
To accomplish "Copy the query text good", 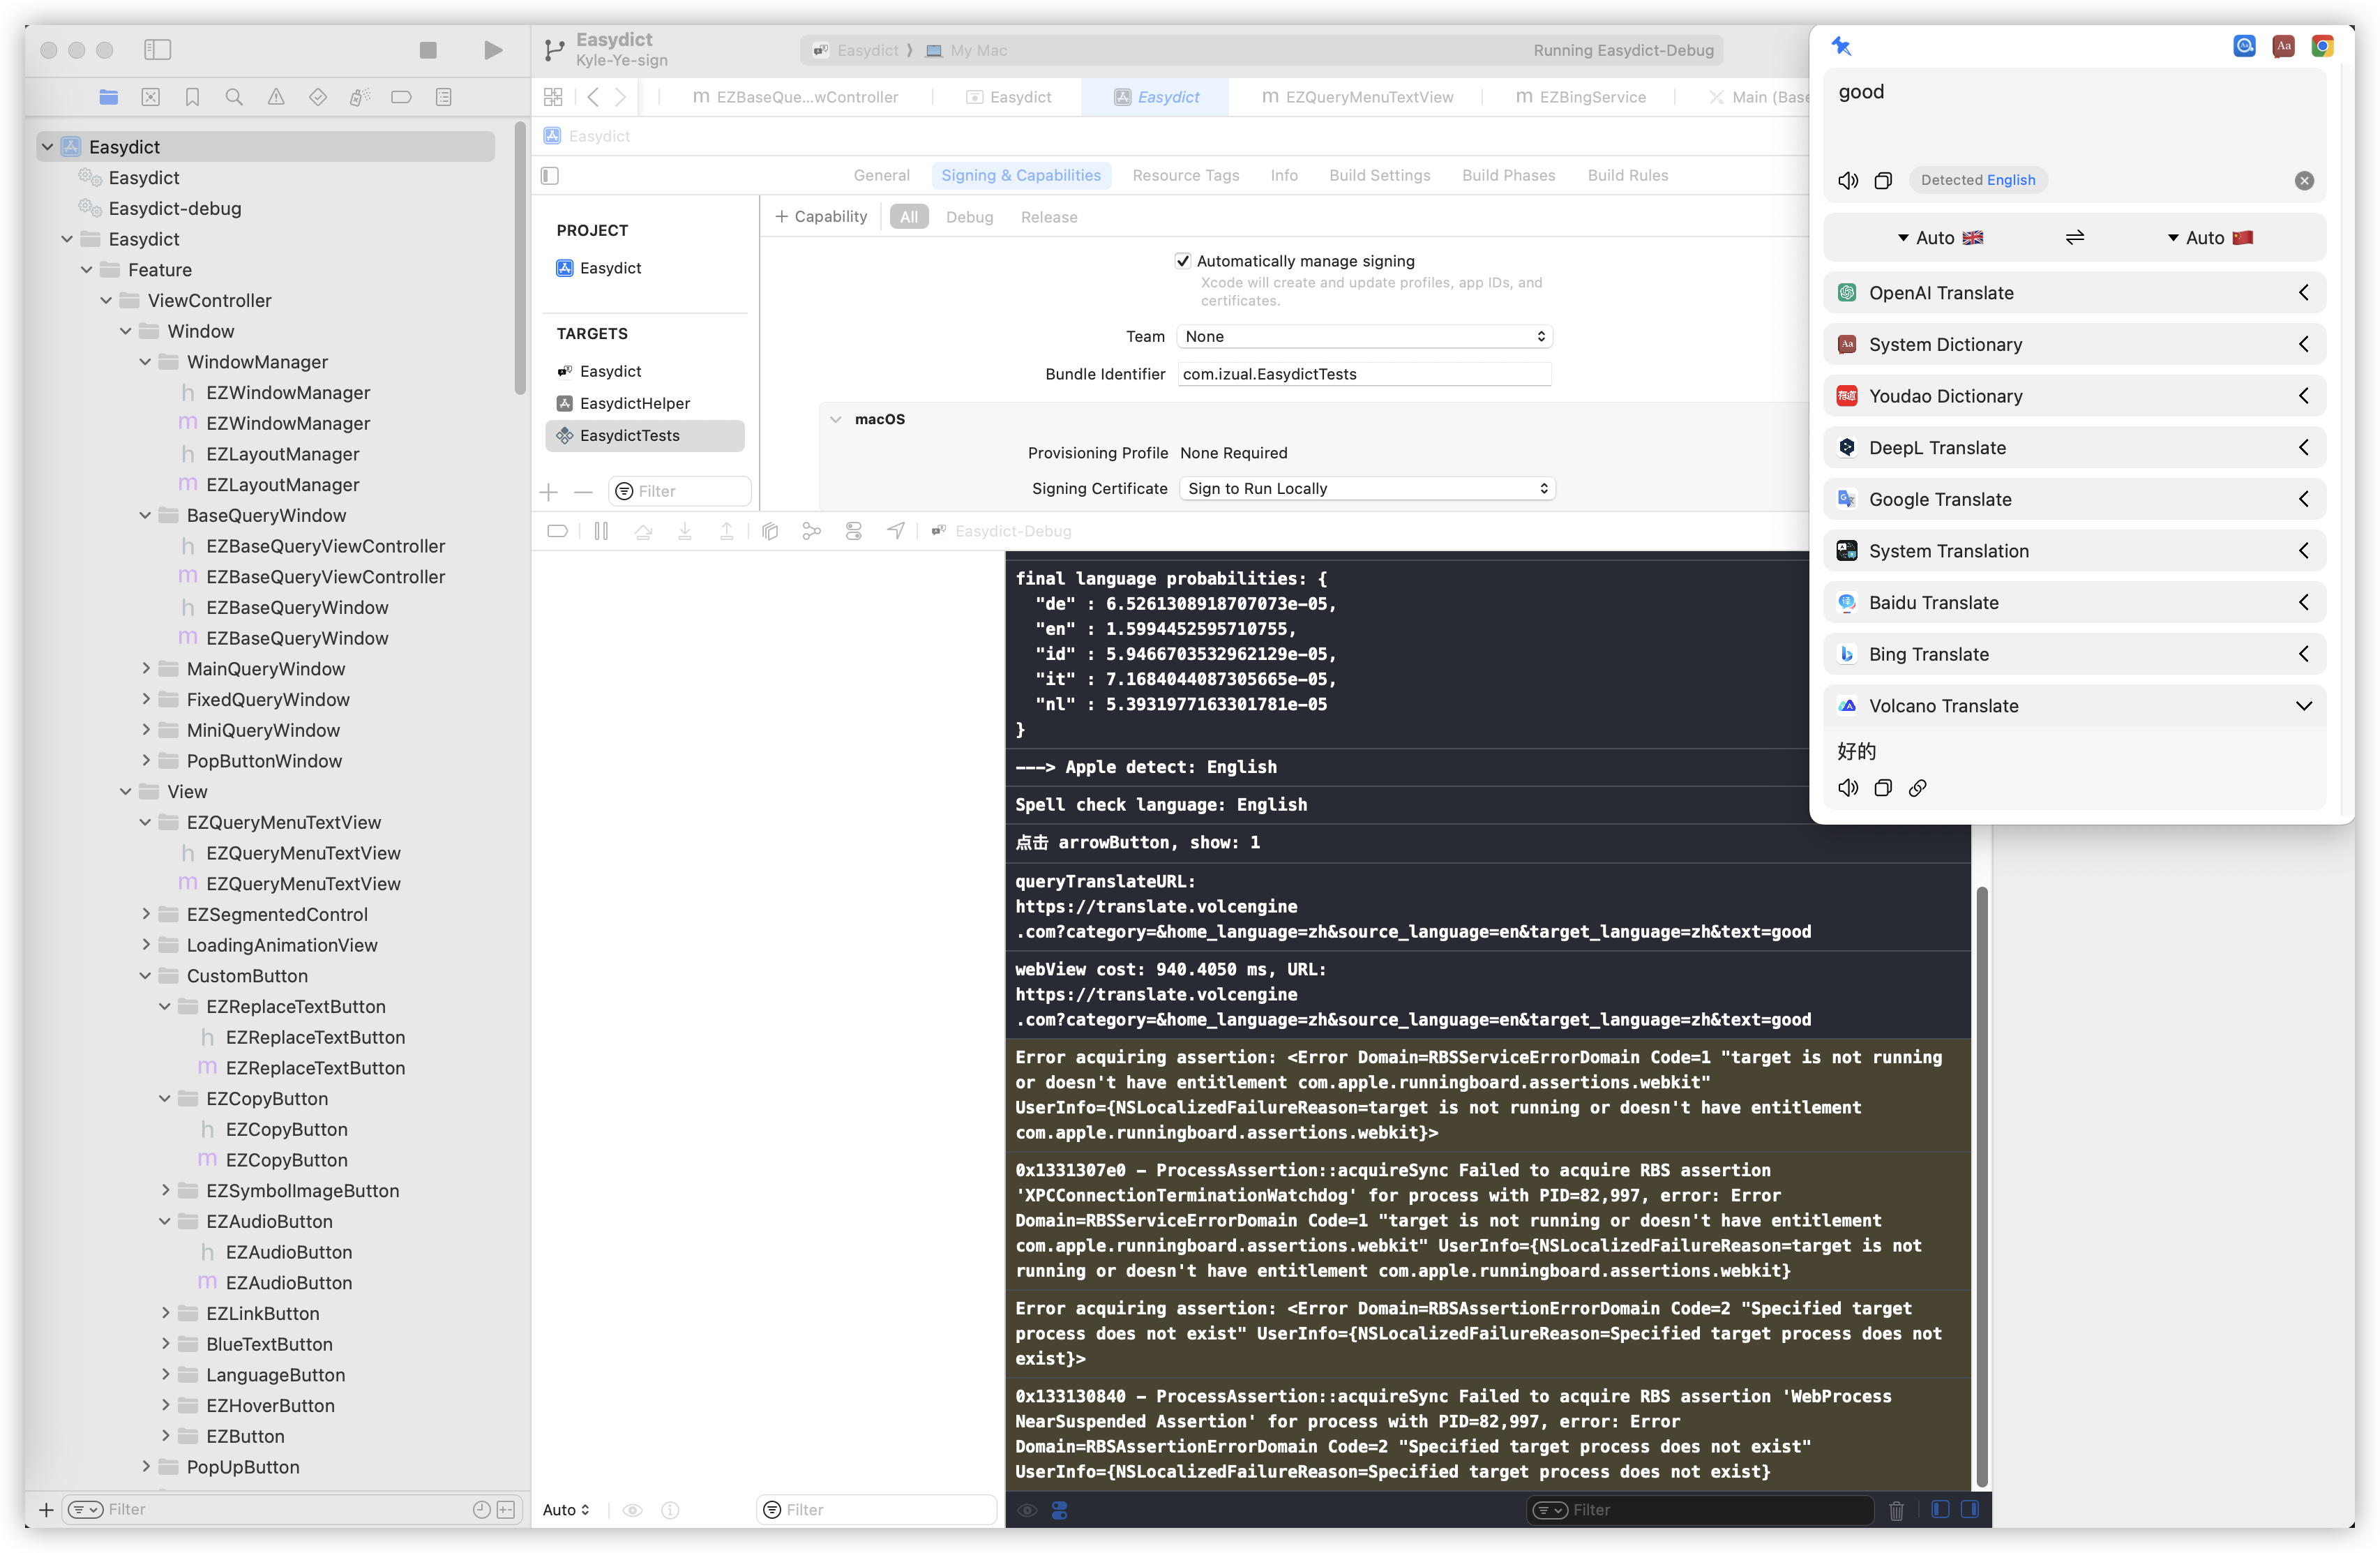I will [x=1883, y=180].
